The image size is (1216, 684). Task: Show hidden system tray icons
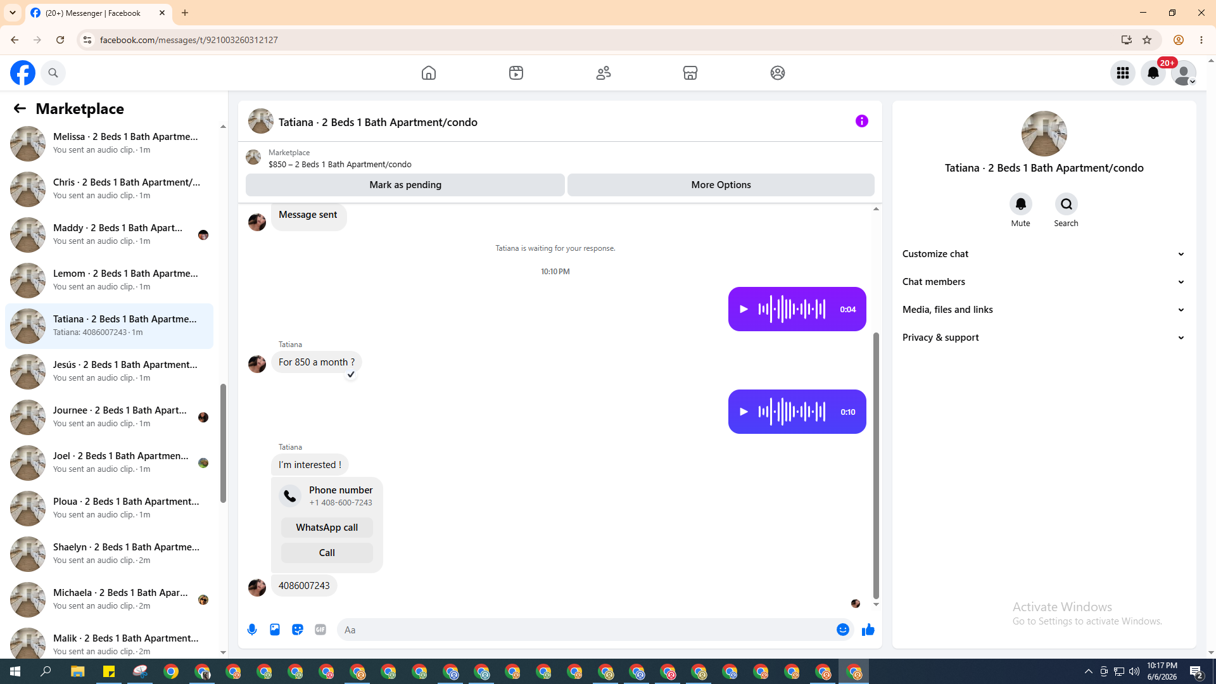(1089, 671)
